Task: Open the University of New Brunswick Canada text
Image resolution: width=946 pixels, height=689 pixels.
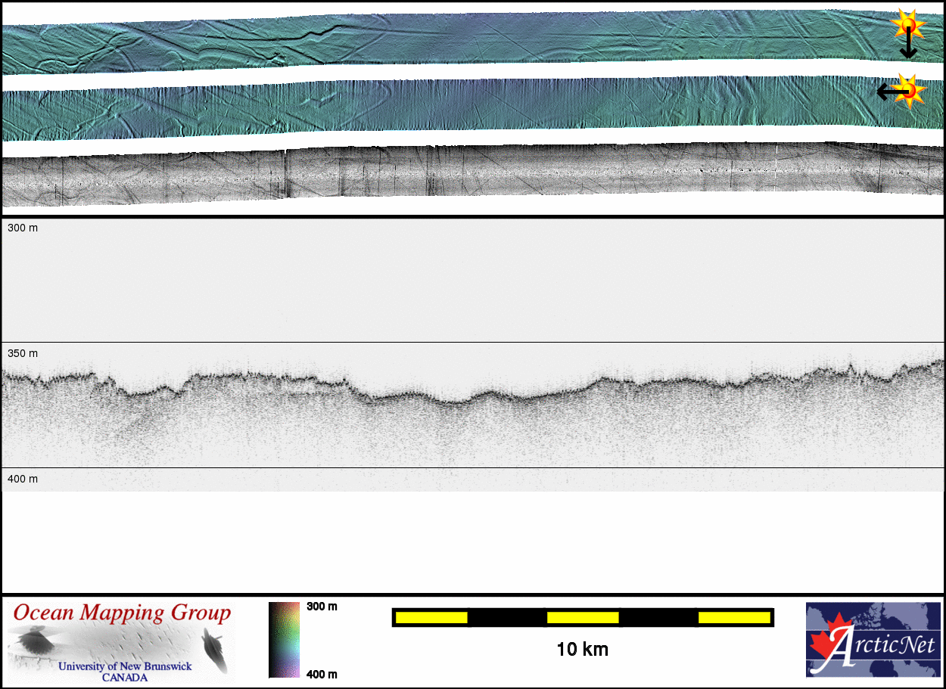Action: pyautogui.click(x=124, y=672)
